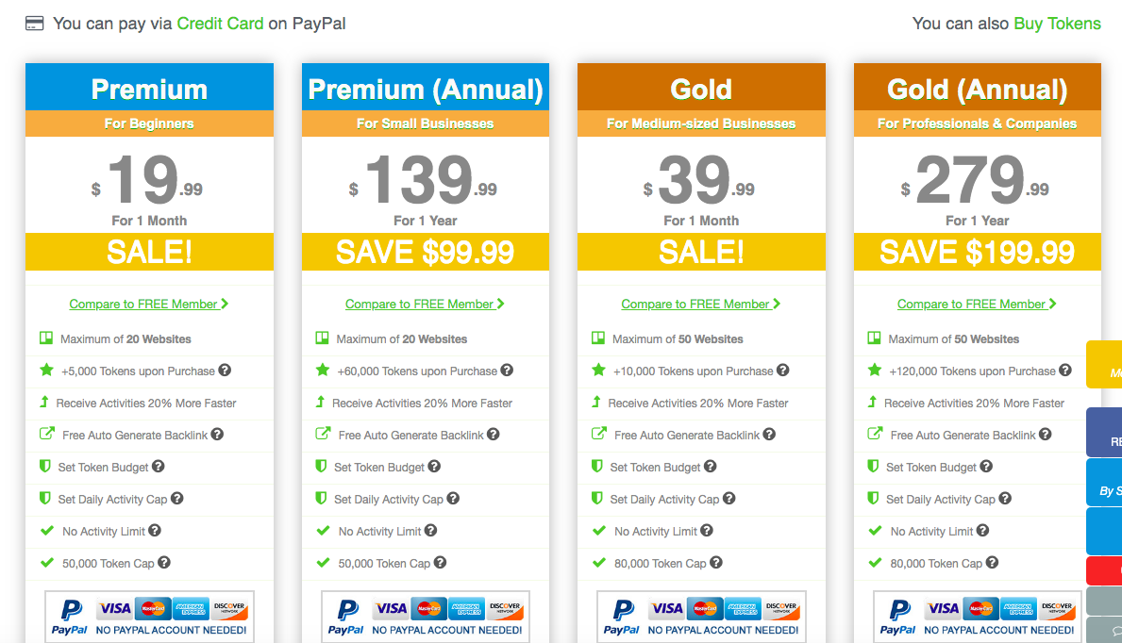Open help tooltip for Gold Free Auto Generate Backlink

point(769,434)
